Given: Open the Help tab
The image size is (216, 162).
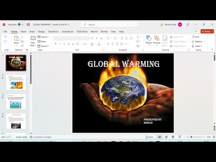Looking at the screenshot, I should 121,31.
